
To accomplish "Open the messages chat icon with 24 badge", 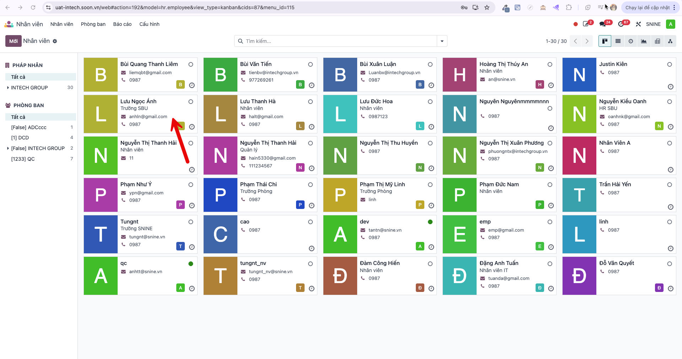I will pos(603,24).
